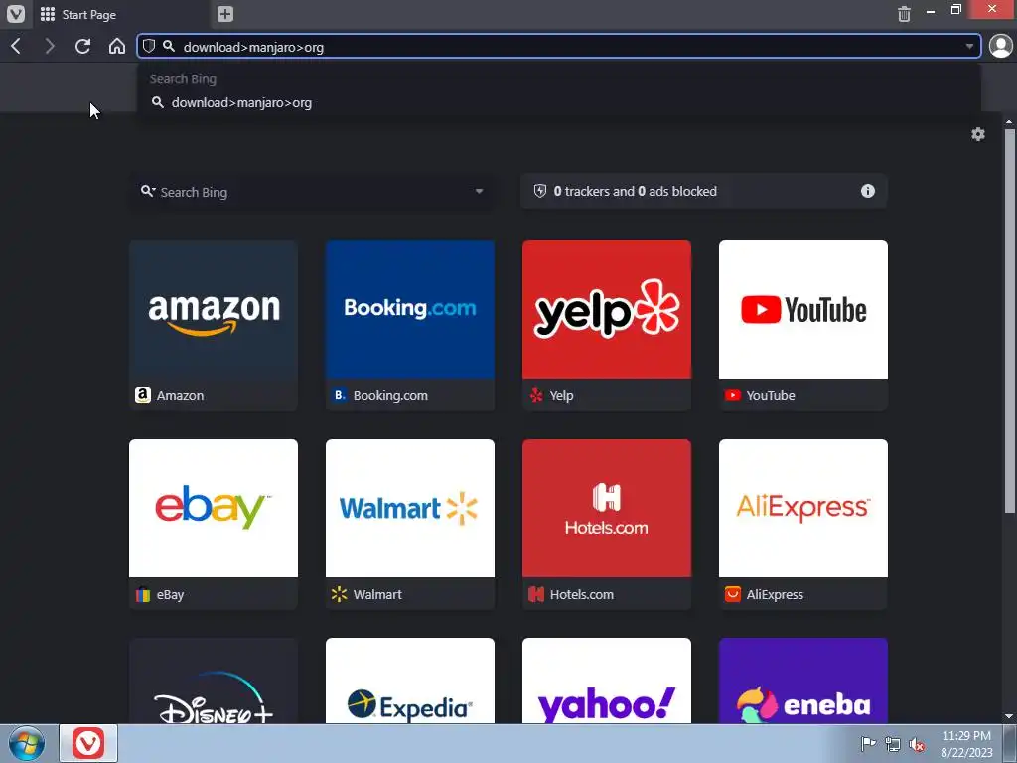Viewport: 1017px width, 763px height.
Task: Open the Walmart speed dial thumbnail
Action: coord(410,508)
